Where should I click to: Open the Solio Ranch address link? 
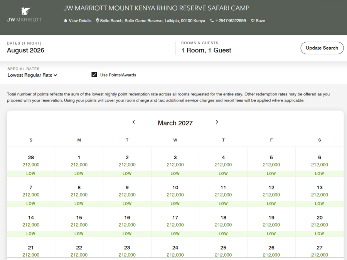tap(152, 21)
